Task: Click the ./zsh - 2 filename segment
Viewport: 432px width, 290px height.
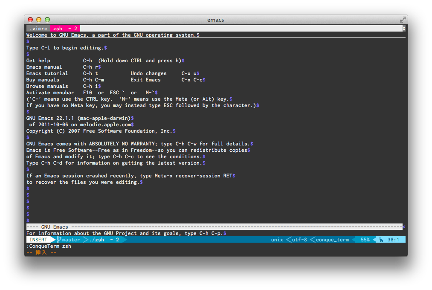Action: point(104,240)
